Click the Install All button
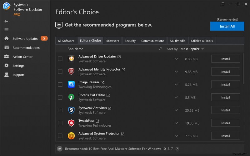This screenshot has width=250, height=156. point(227,26)
